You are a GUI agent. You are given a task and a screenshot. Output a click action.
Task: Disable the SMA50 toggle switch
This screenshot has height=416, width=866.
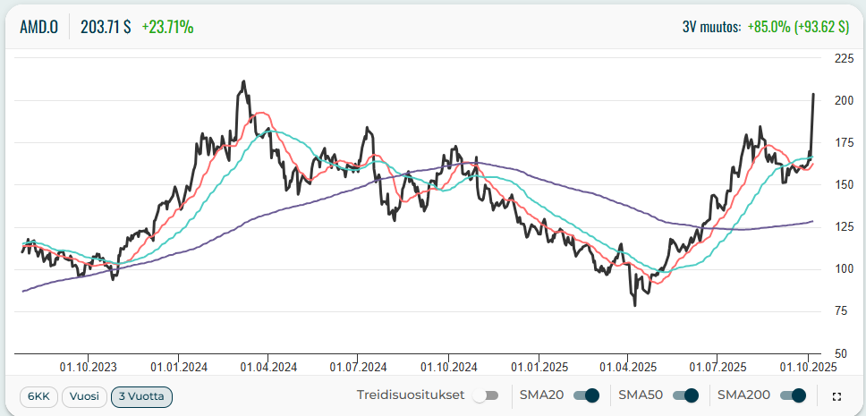(x=685, y=395)
